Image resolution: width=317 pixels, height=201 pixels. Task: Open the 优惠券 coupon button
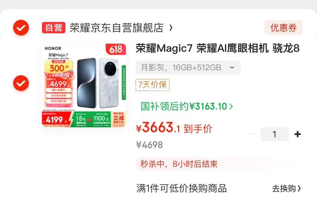[283, 28]
